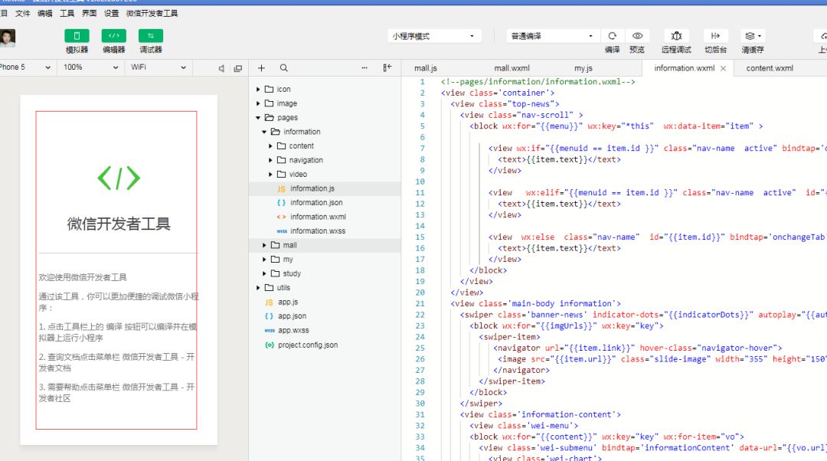Close the information.wxml tab
The height and width of the screenshot is (461, 827).
(x=723, y=69)
